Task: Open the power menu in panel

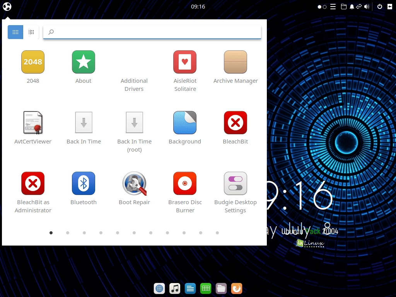Action: (380, 7)
